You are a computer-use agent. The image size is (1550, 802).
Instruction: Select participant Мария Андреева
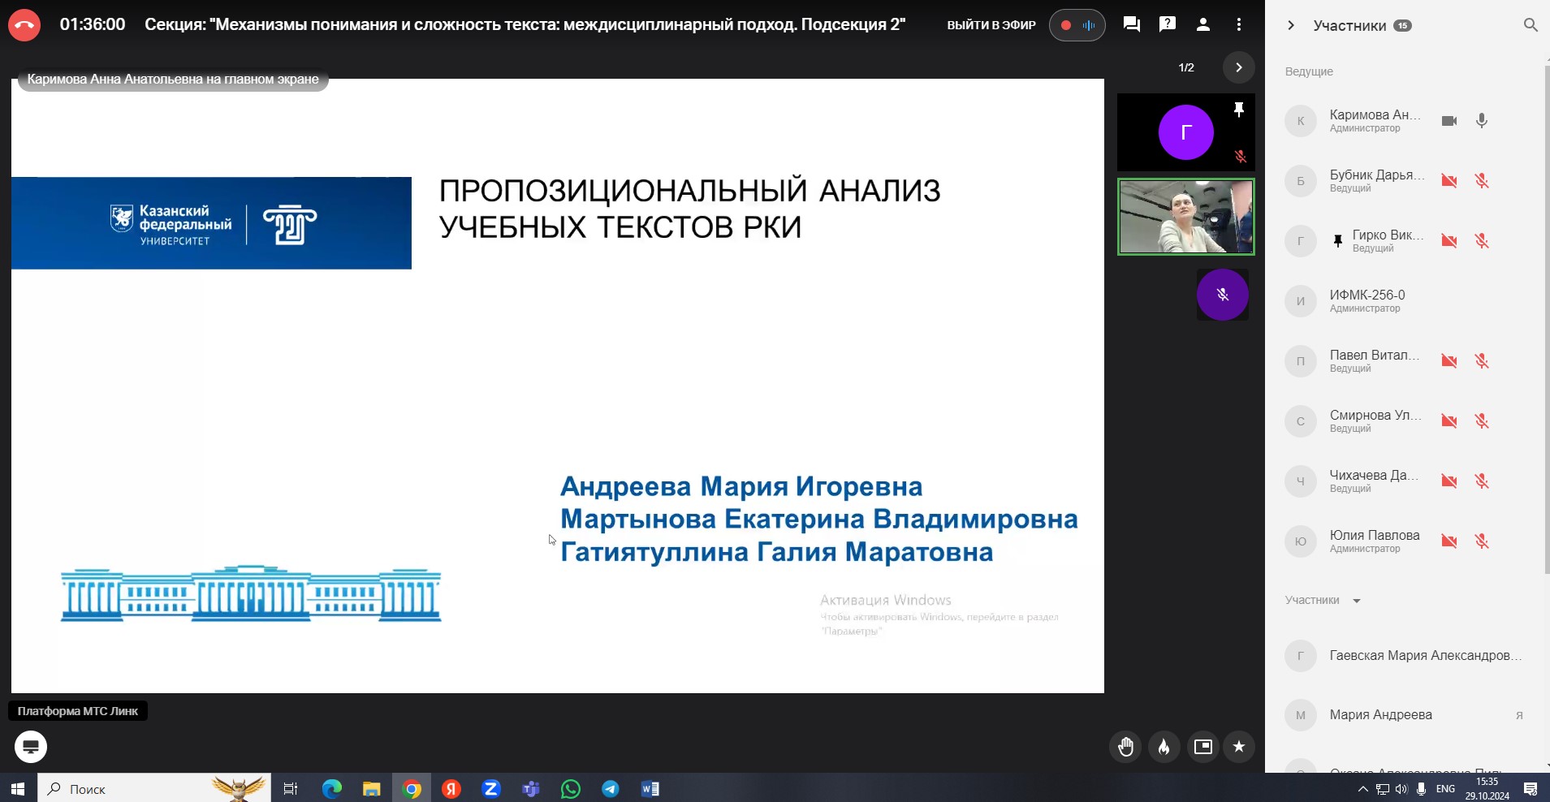coord(1405,715)
